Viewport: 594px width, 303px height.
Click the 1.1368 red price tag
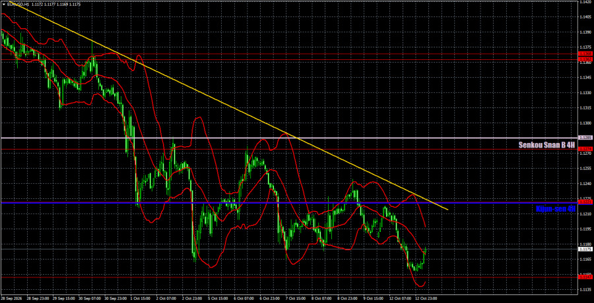[x=585, y=54]
